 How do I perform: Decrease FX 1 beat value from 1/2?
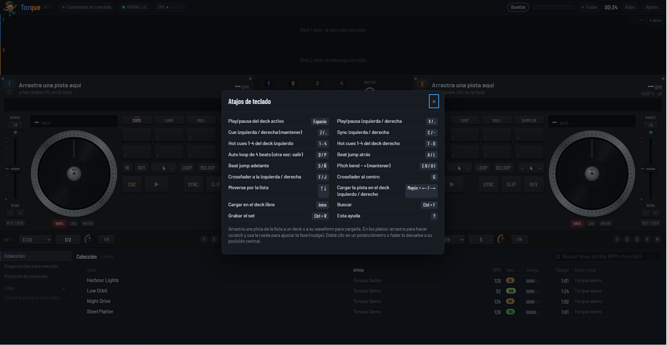pyautogui.click(x=59, y=240)
